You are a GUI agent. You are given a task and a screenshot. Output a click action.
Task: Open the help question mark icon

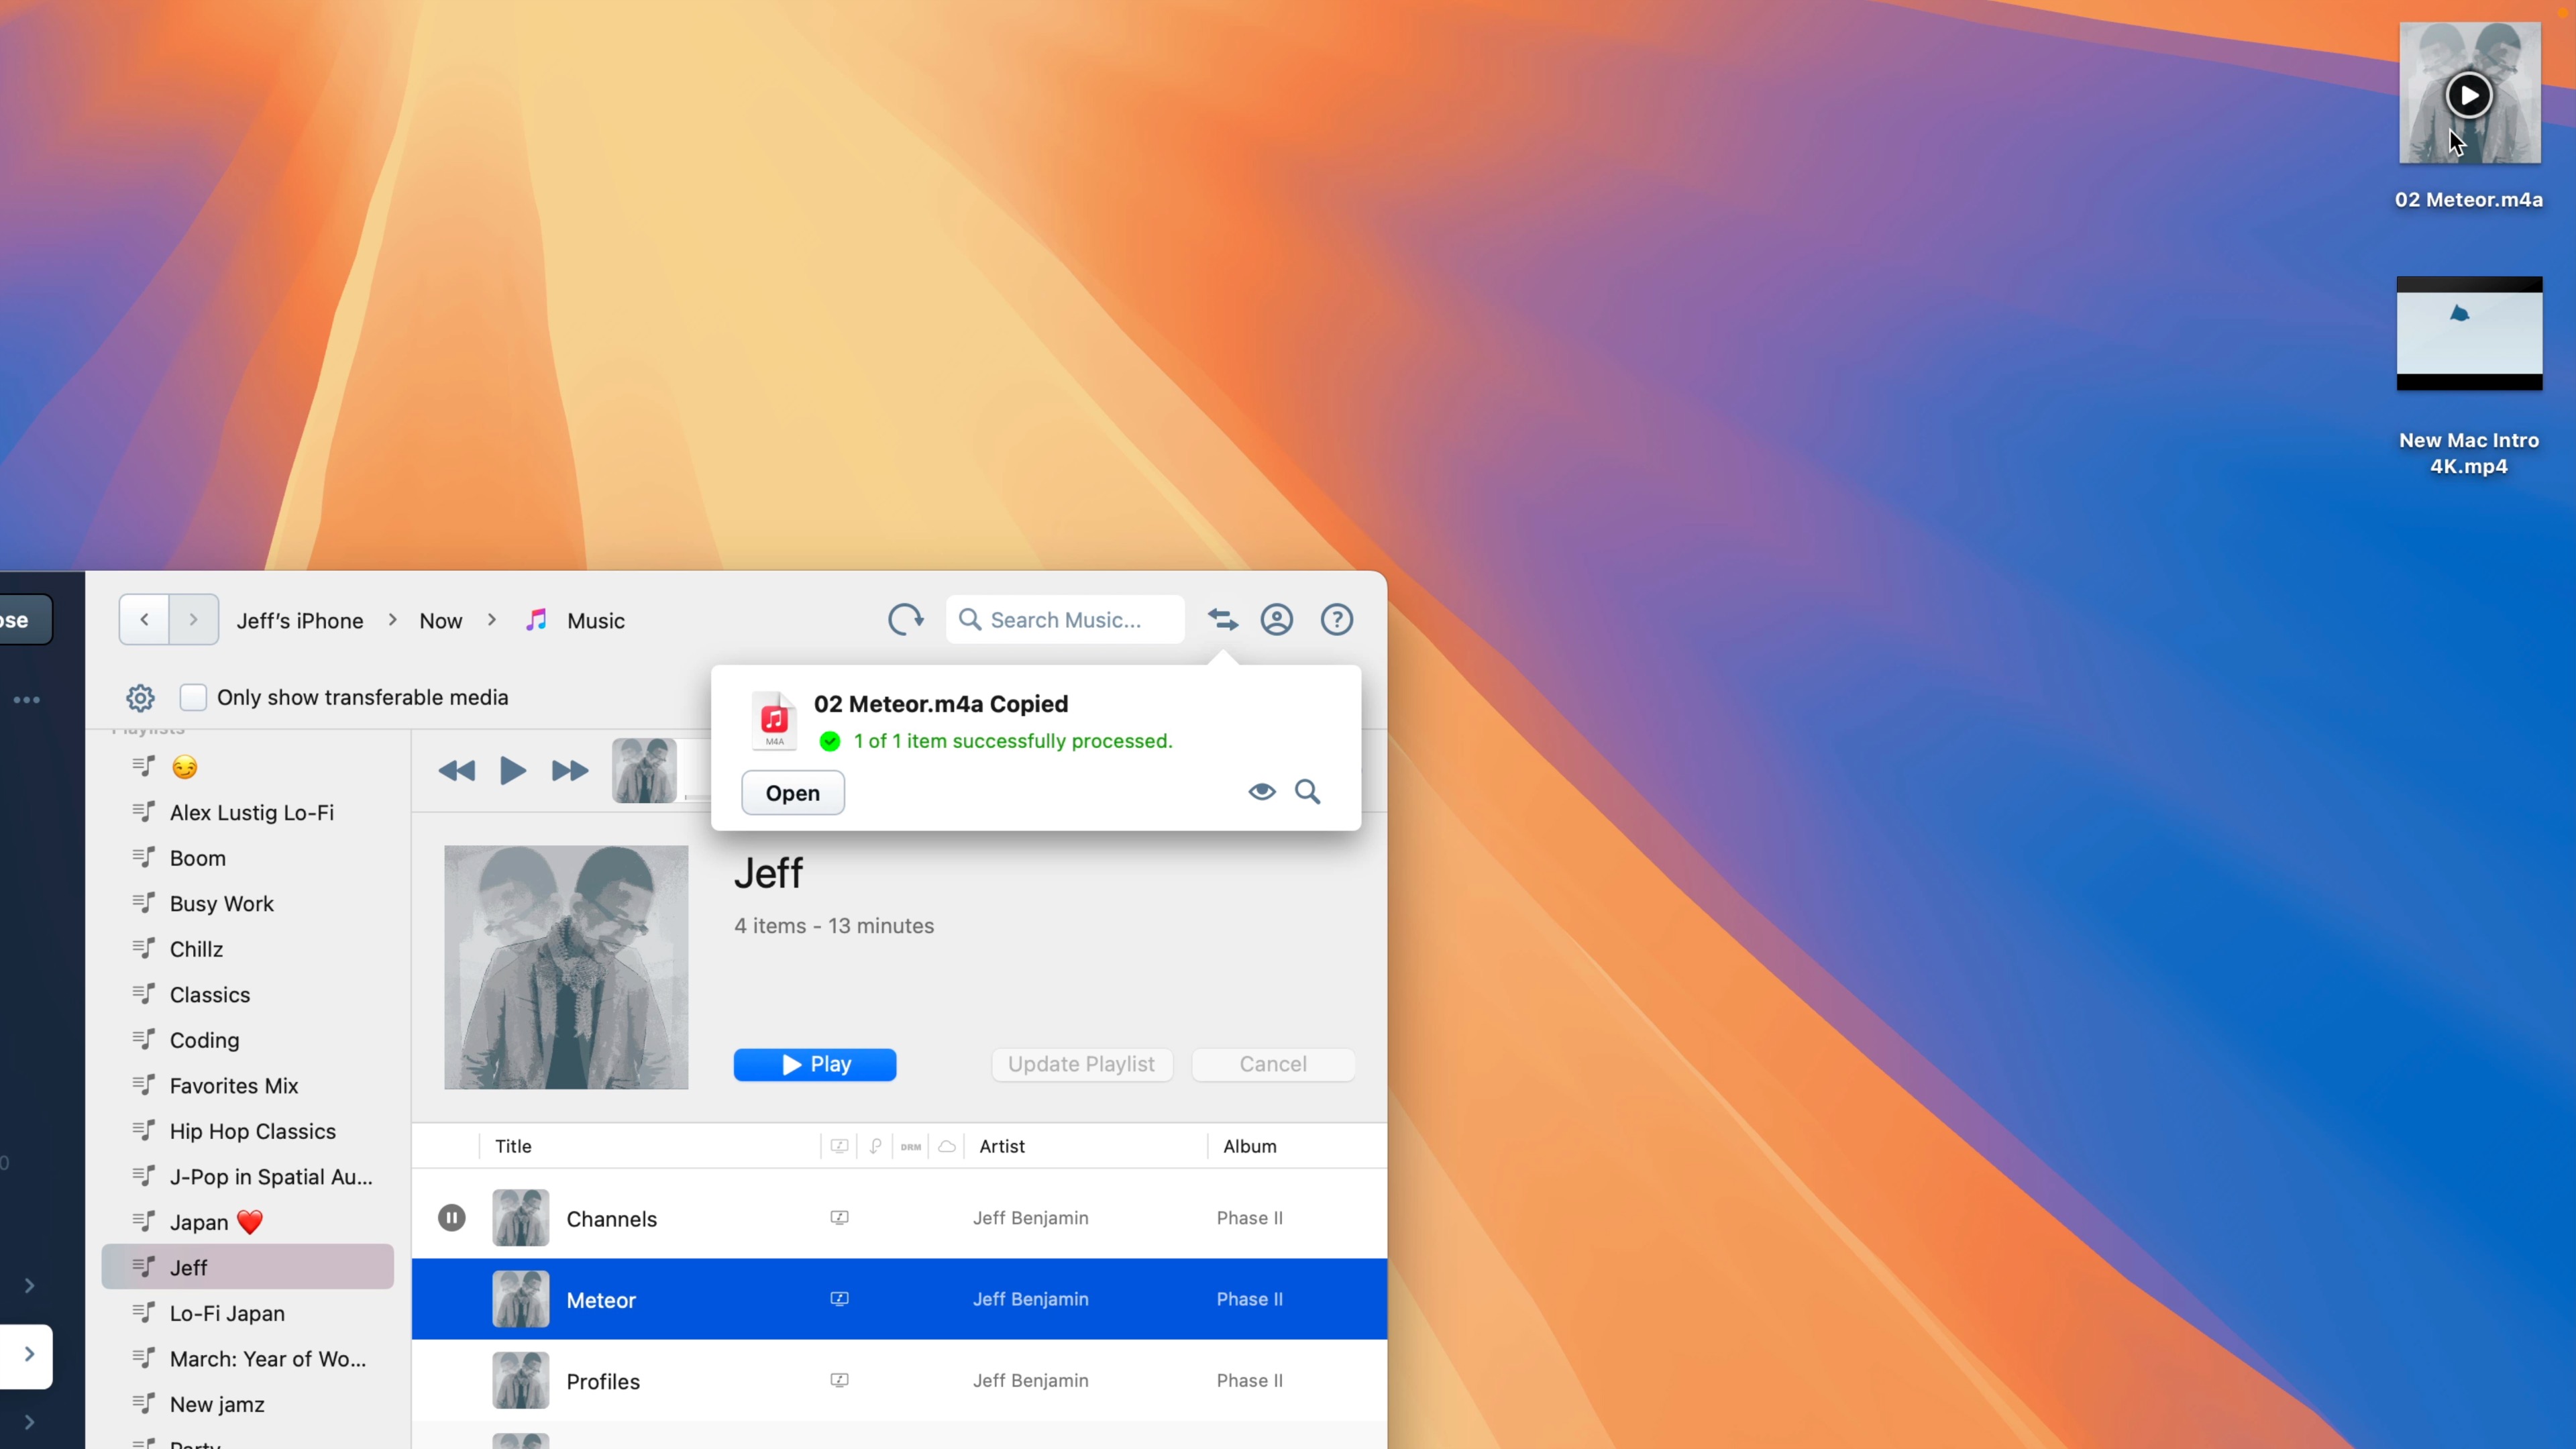pyautogui.click(x=1337, y=619)
